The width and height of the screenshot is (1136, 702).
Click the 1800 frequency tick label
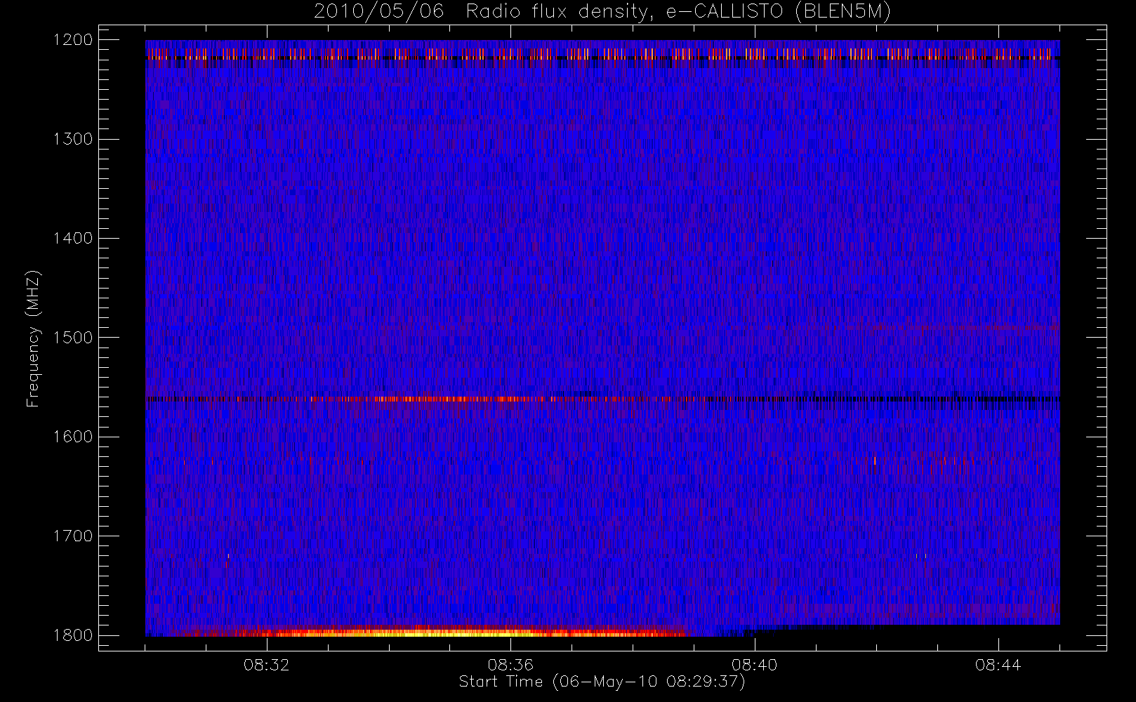(73, 635)
